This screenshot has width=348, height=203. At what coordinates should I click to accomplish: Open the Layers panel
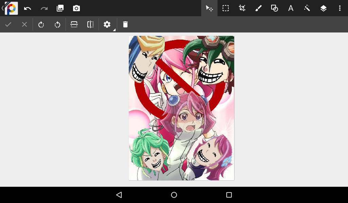[324, 8]
